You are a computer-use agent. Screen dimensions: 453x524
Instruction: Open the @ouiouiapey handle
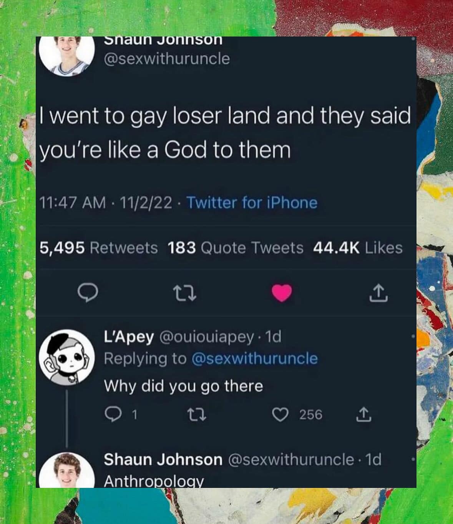click(x=206, y=337)
